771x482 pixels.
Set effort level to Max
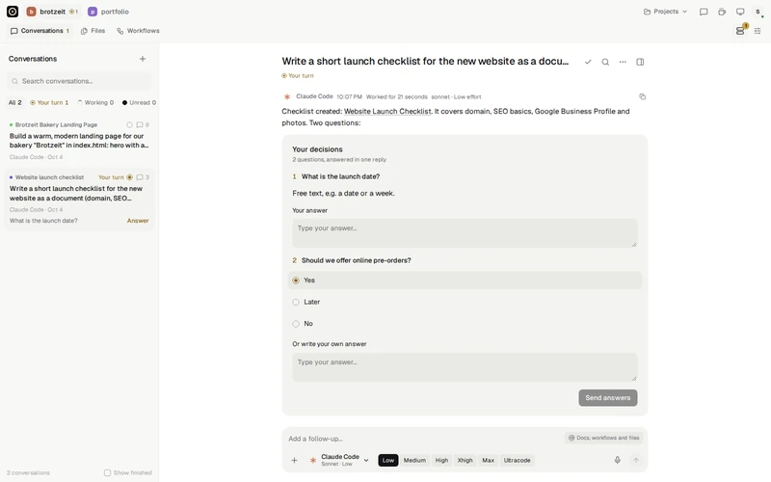pos(489,461)
